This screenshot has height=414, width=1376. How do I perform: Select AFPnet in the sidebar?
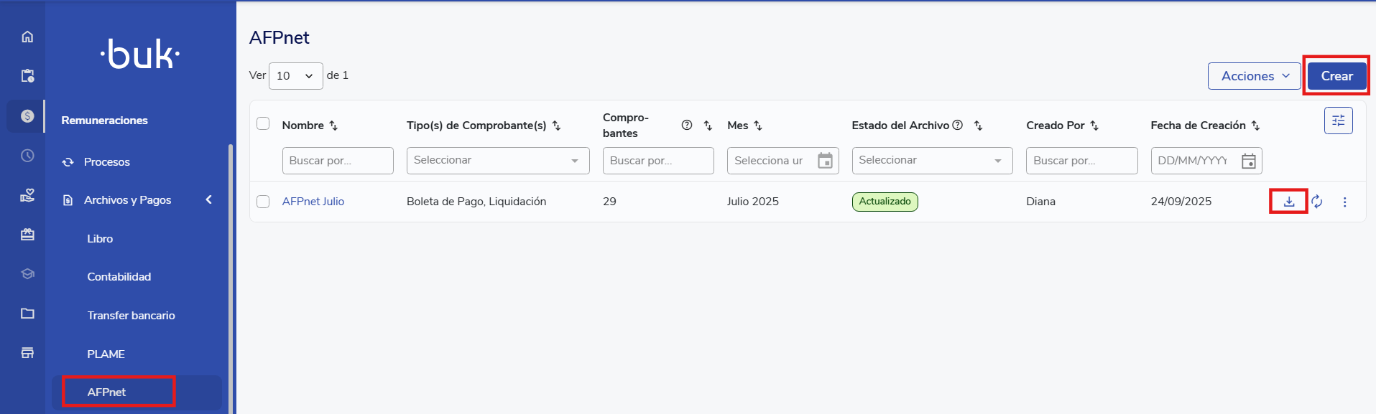point(137,392)
